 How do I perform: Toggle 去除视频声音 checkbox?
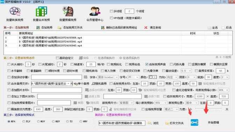tap(147, 64)
